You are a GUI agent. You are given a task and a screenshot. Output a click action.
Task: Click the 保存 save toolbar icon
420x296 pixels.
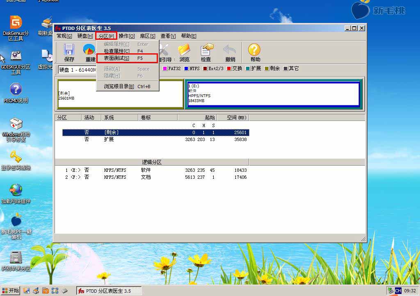point(69,53)
